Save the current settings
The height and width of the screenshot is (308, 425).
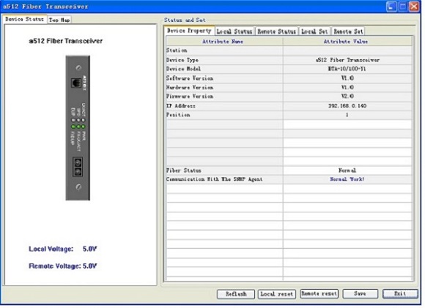click(360, 293)
